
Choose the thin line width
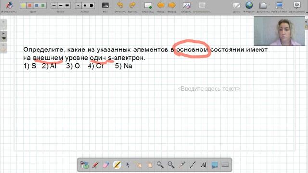54,5
